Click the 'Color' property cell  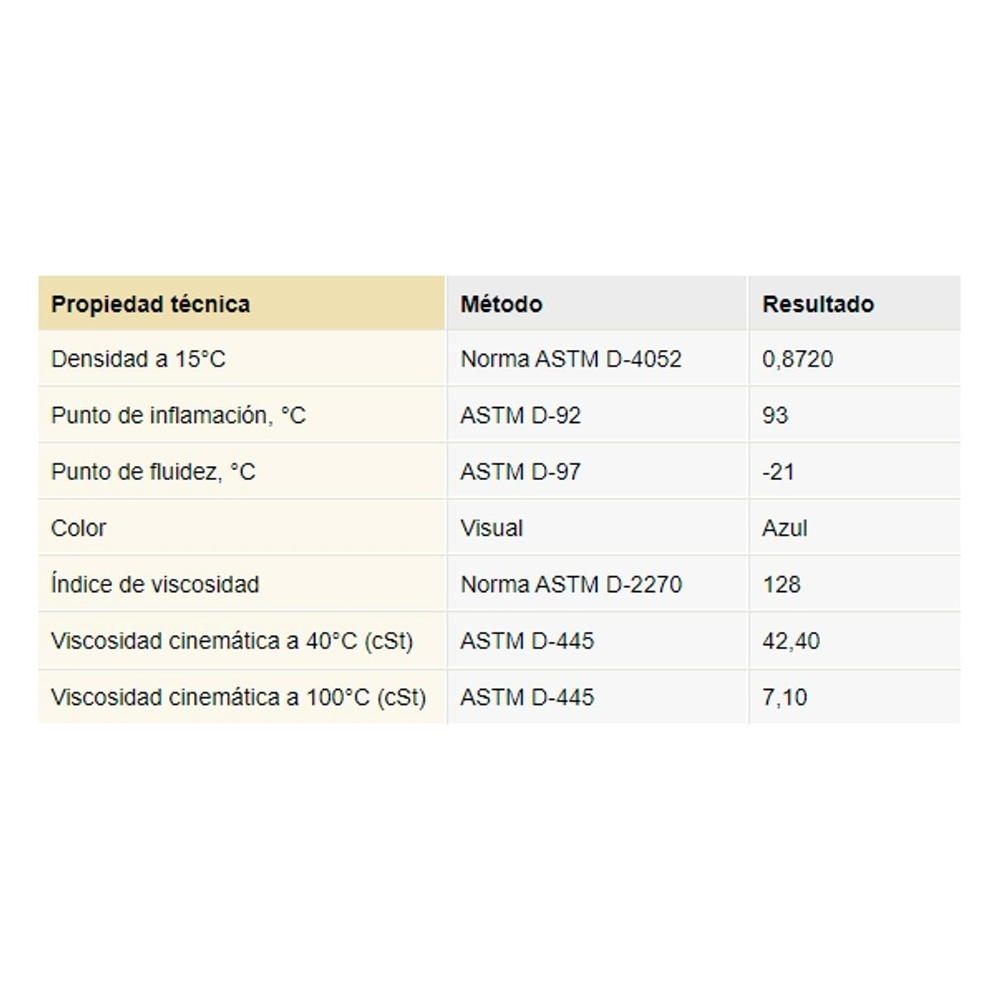tap(79, 528)
